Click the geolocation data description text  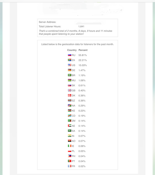coord(78,44)
